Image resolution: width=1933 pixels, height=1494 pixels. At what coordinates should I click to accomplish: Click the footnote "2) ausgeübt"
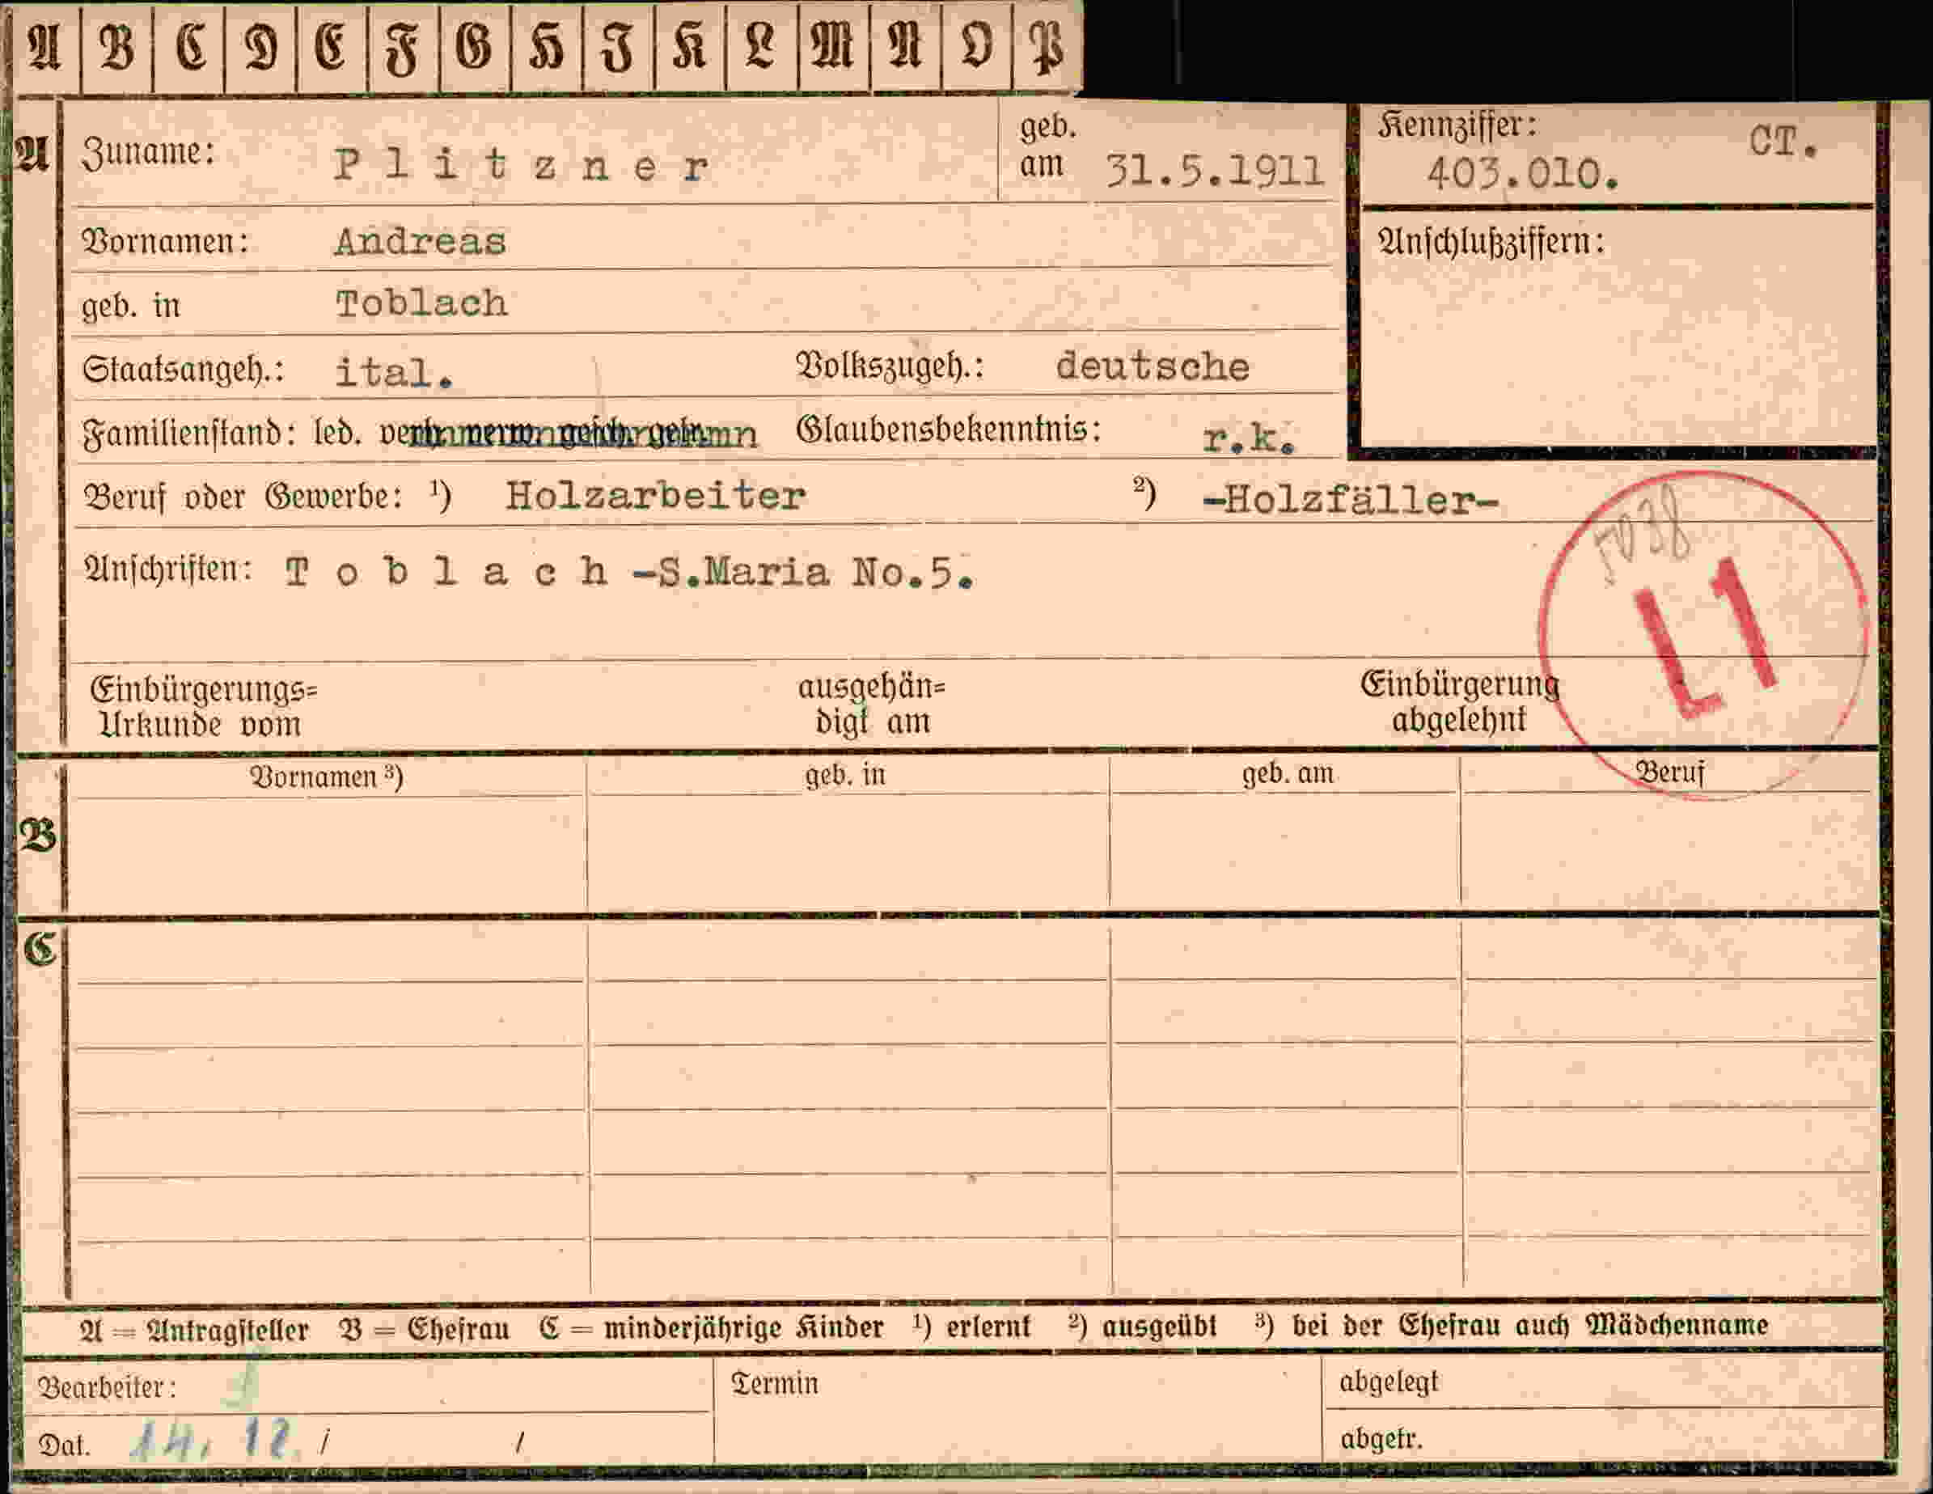[1143, 1326]
